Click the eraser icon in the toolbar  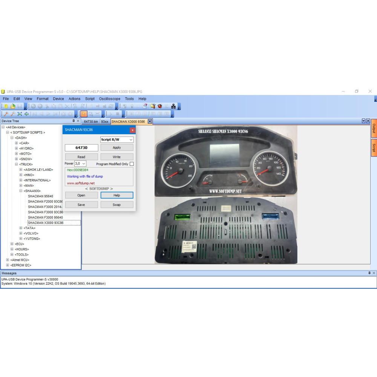click(145, 106)
